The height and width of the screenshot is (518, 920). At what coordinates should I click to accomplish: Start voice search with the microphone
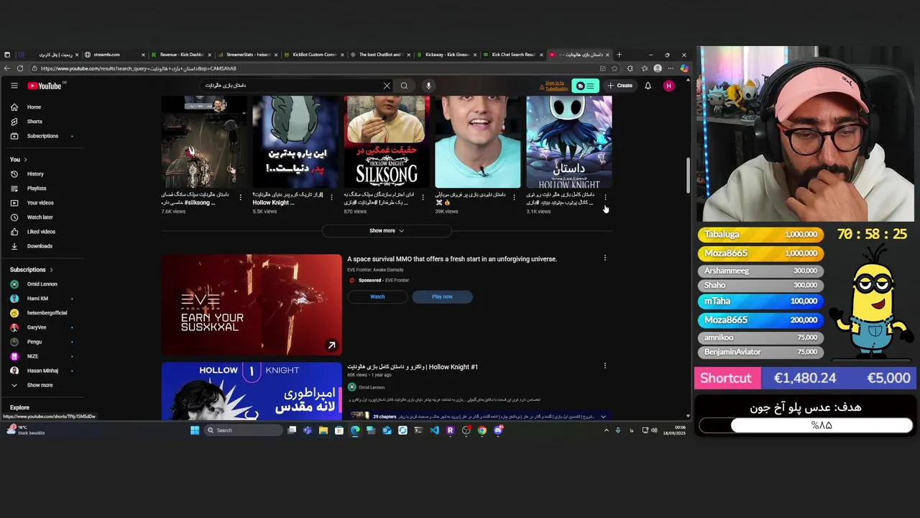428,86
